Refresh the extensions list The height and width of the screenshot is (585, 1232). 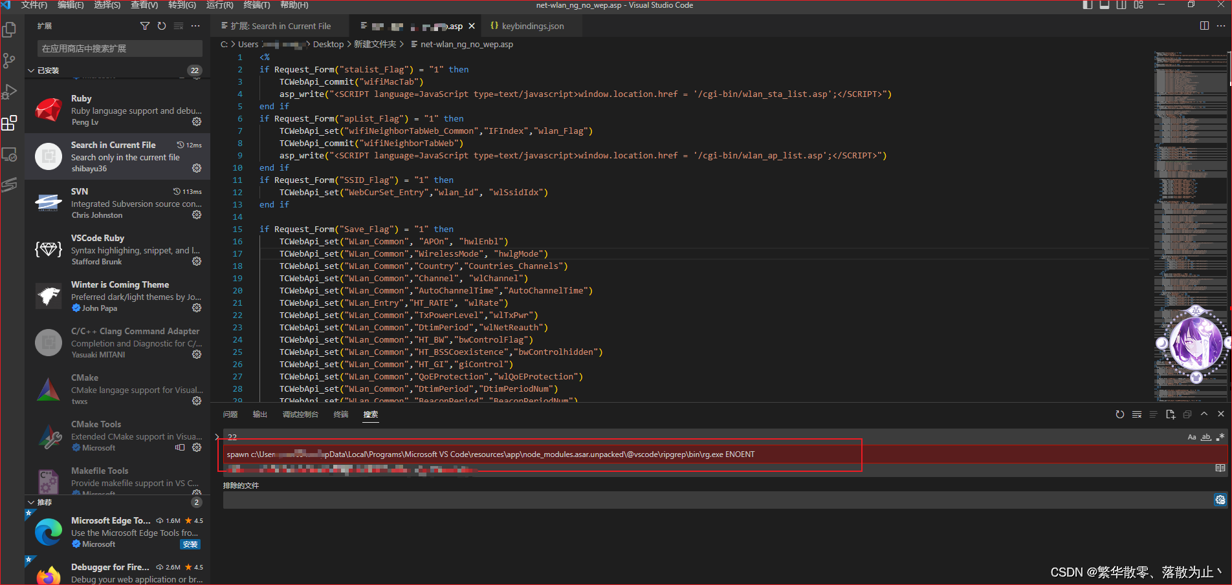click(162, 26)
